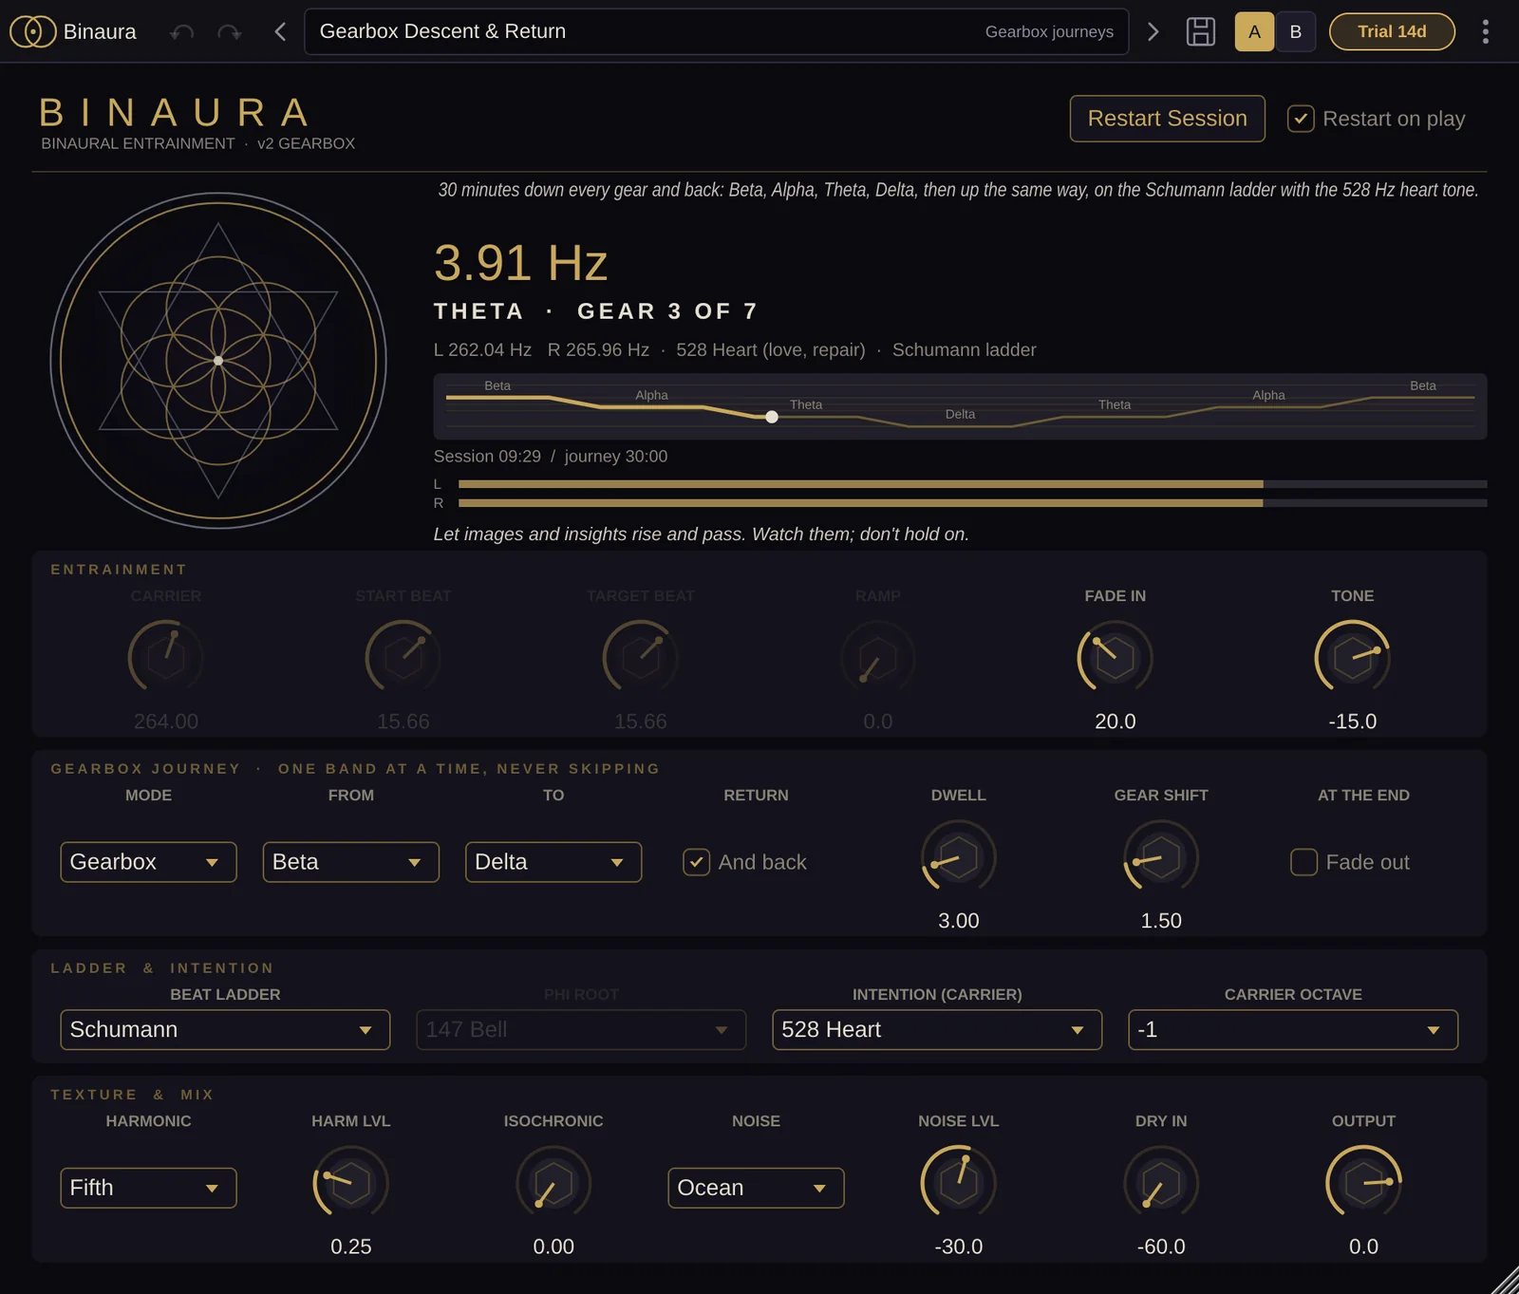Click the Gear Shift knob
1519x1294 pixels.
[x=1161, y=857]
